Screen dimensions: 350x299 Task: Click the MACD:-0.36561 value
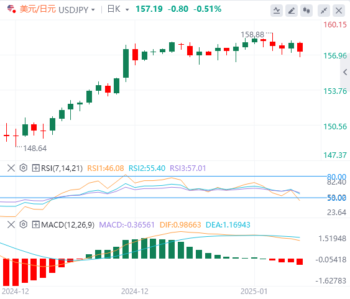click(127, 225)
